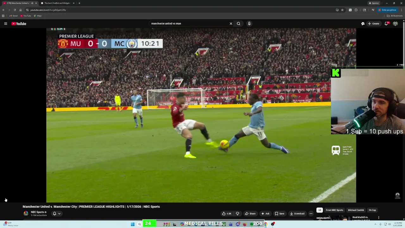Select the All filter chip
Screen dimensions: 405x228
point(320,210)
